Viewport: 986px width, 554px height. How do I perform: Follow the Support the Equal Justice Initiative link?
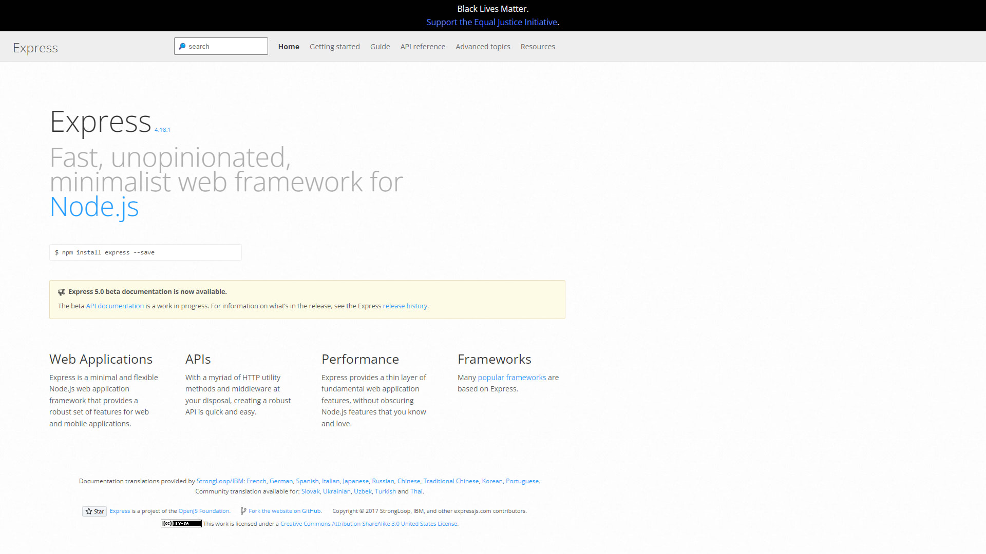(x=491, y=22)
